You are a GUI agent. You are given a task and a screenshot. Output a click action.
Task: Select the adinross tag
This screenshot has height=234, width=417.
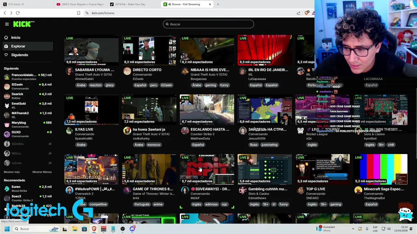(211, 204)
